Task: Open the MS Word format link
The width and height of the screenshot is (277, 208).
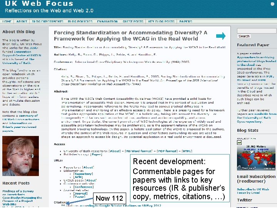Action: [138, 151]
